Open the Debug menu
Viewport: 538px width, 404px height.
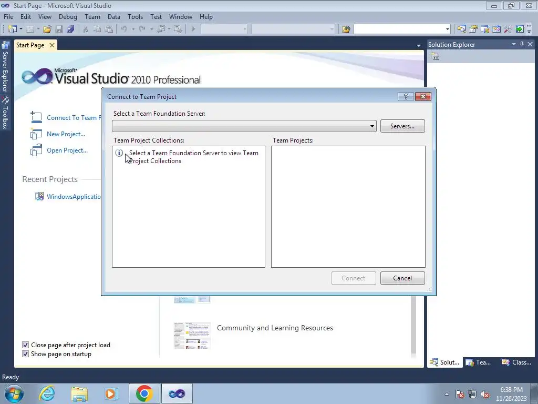[x=68, y=16]
